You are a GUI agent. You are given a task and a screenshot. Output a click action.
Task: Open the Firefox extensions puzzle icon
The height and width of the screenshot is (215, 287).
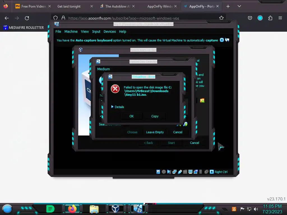coord(270,18)
